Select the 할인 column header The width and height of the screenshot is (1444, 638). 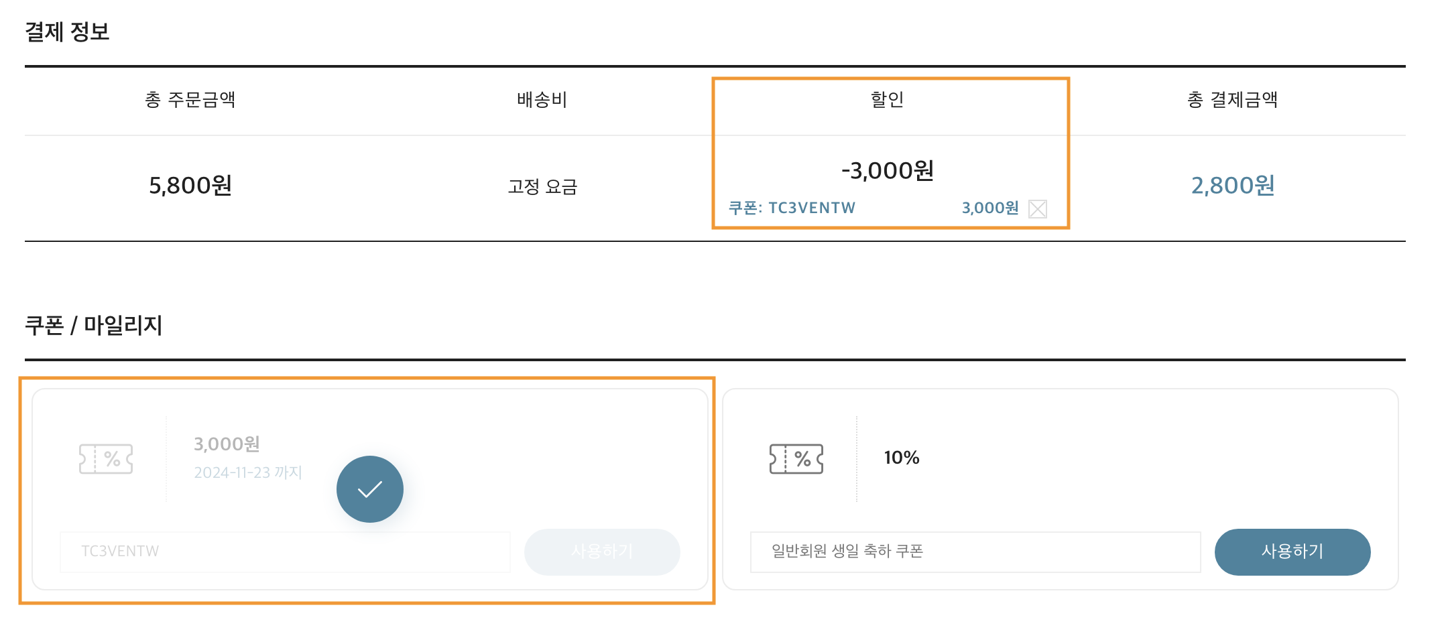tap(887, 99)
